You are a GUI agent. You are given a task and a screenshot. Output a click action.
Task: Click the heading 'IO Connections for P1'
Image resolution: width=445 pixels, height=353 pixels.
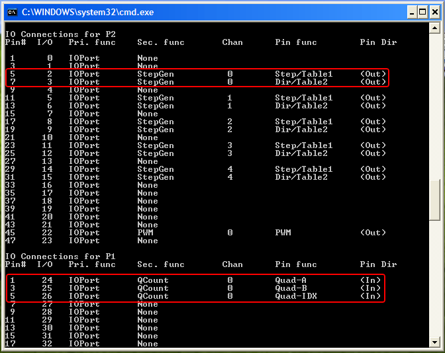pos(60,256)
